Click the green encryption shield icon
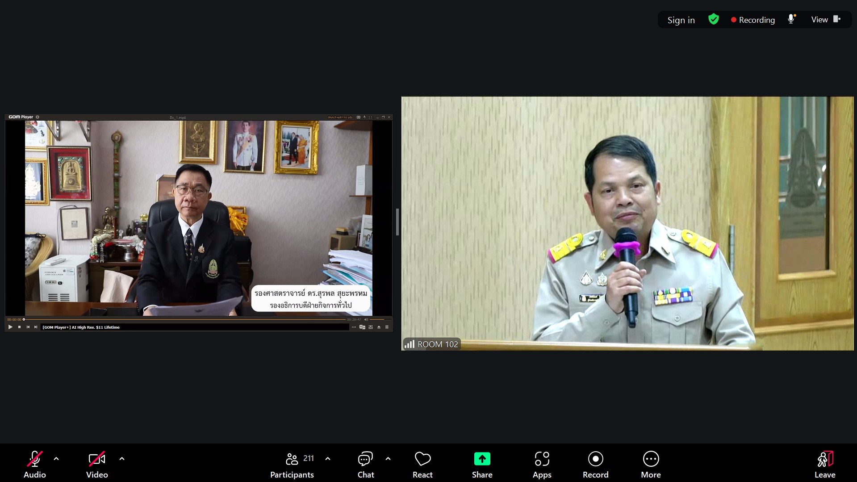This screenshot has height=482, width=857. (714, 19)
